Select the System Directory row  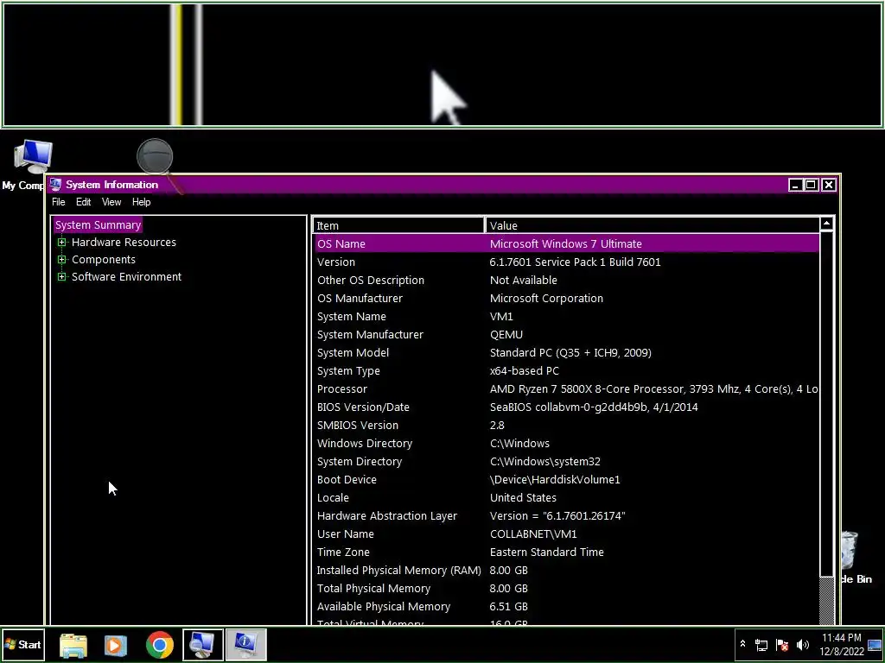pyautogui.click(x=567, y=461)
